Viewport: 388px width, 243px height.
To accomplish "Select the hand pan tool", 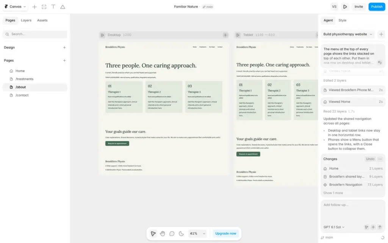I will click(x=162, y=234).
